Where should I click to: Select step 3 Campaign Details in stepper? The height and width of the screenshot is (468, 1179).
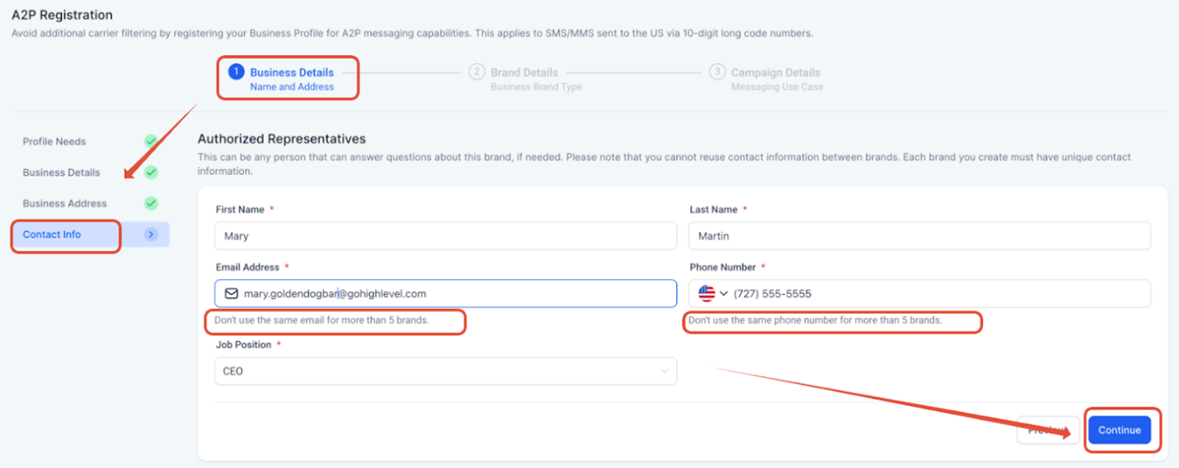pos(766,79)
